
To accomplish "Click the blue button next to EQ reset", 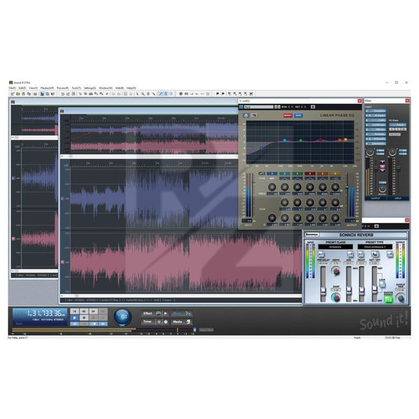I will tap(298, 115).
